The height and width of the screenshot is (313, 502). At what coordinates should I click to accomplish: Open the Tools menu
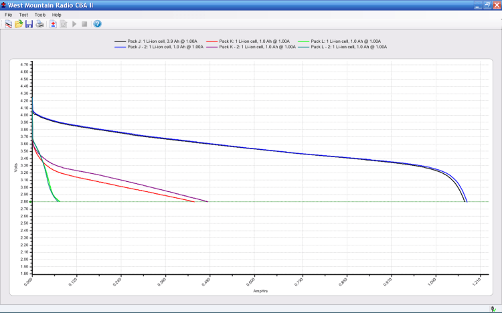40,14
